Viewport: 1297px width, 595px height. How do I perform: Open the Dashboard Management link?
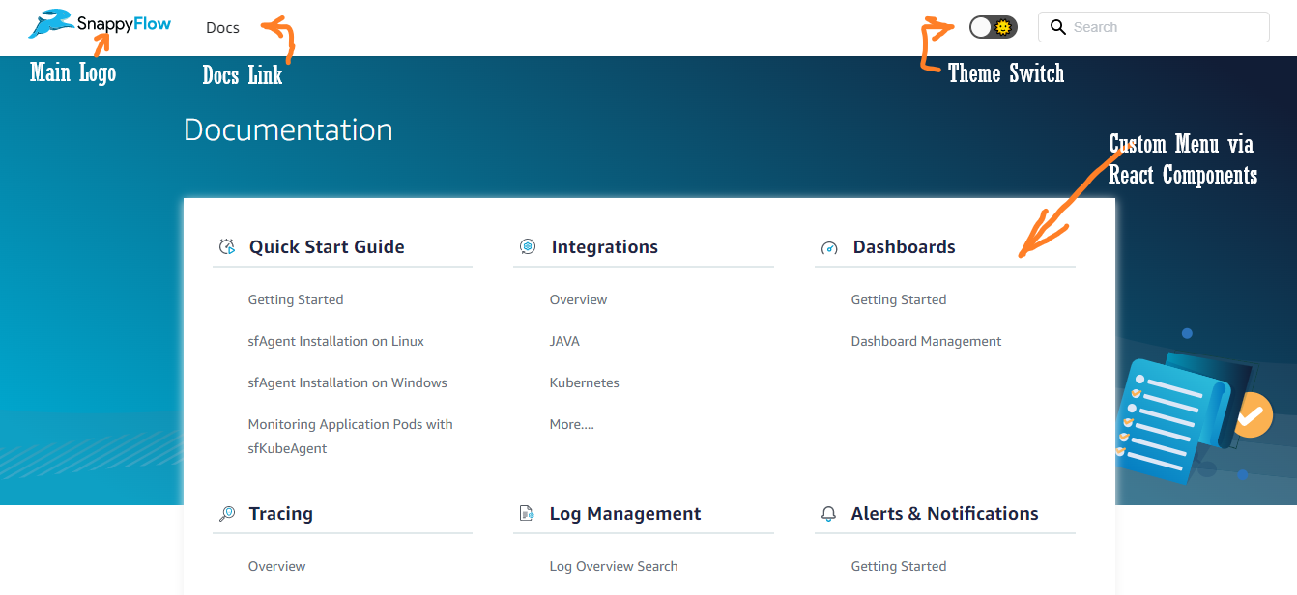coord(926,341)
